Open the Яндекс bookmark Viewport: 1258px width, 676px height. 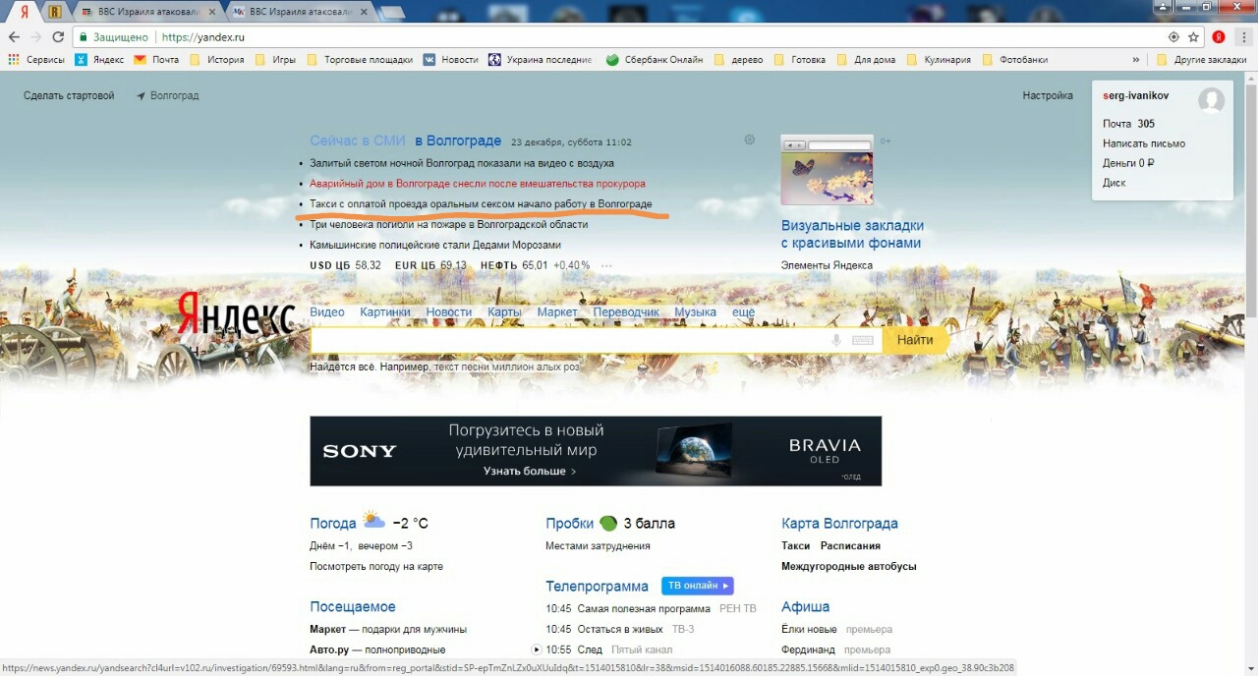point(99,60)
